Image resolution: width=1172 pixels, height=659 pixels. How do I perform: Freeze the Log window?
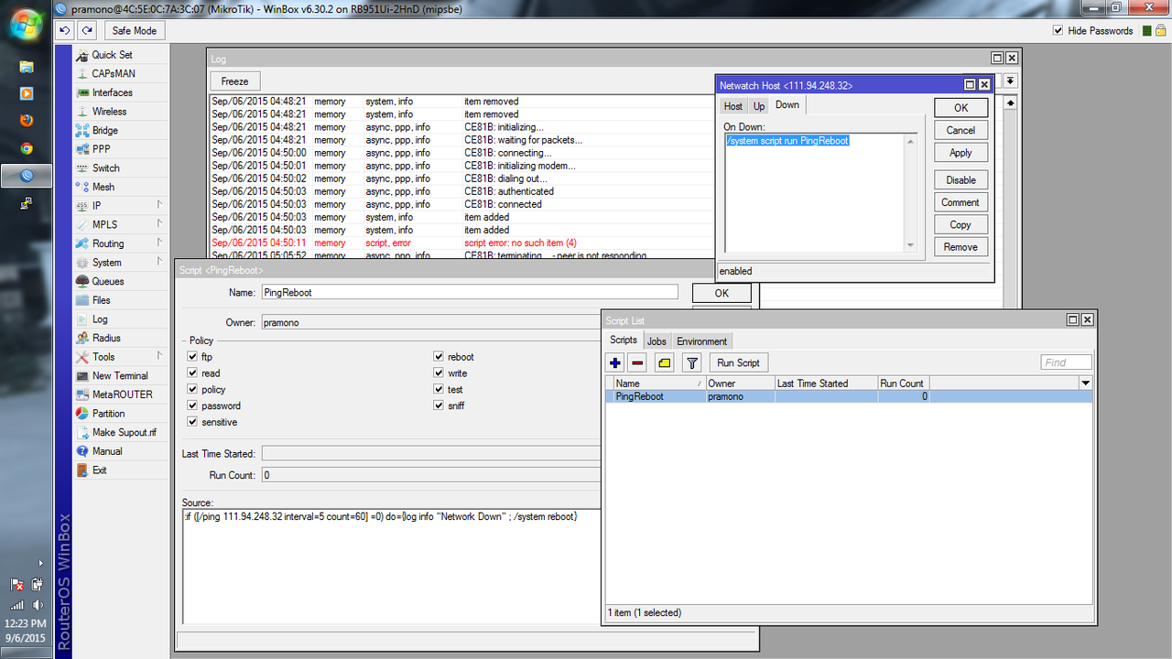235,81
